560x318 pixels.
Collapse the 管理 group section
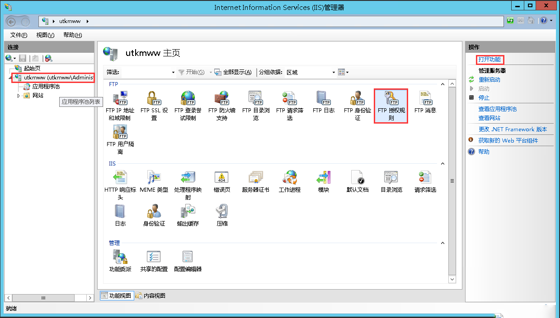(442, 243)
